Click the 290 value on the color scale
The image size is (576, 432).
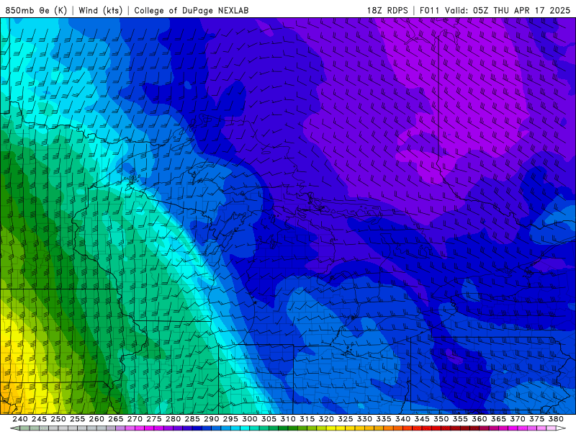pyautogui.click(x=211, y=419)
